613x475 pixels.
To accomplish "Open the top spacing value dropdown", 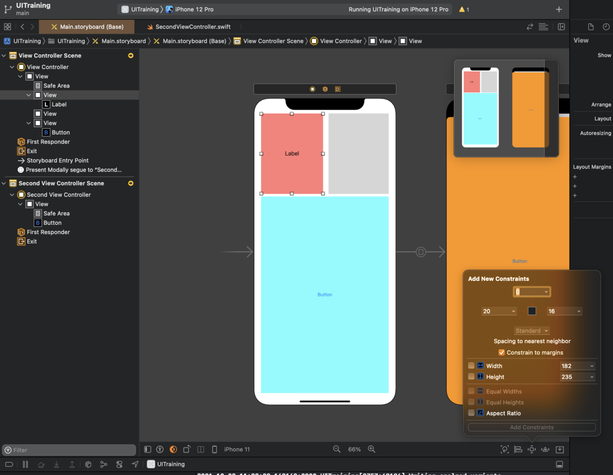I will coord(547,292).
